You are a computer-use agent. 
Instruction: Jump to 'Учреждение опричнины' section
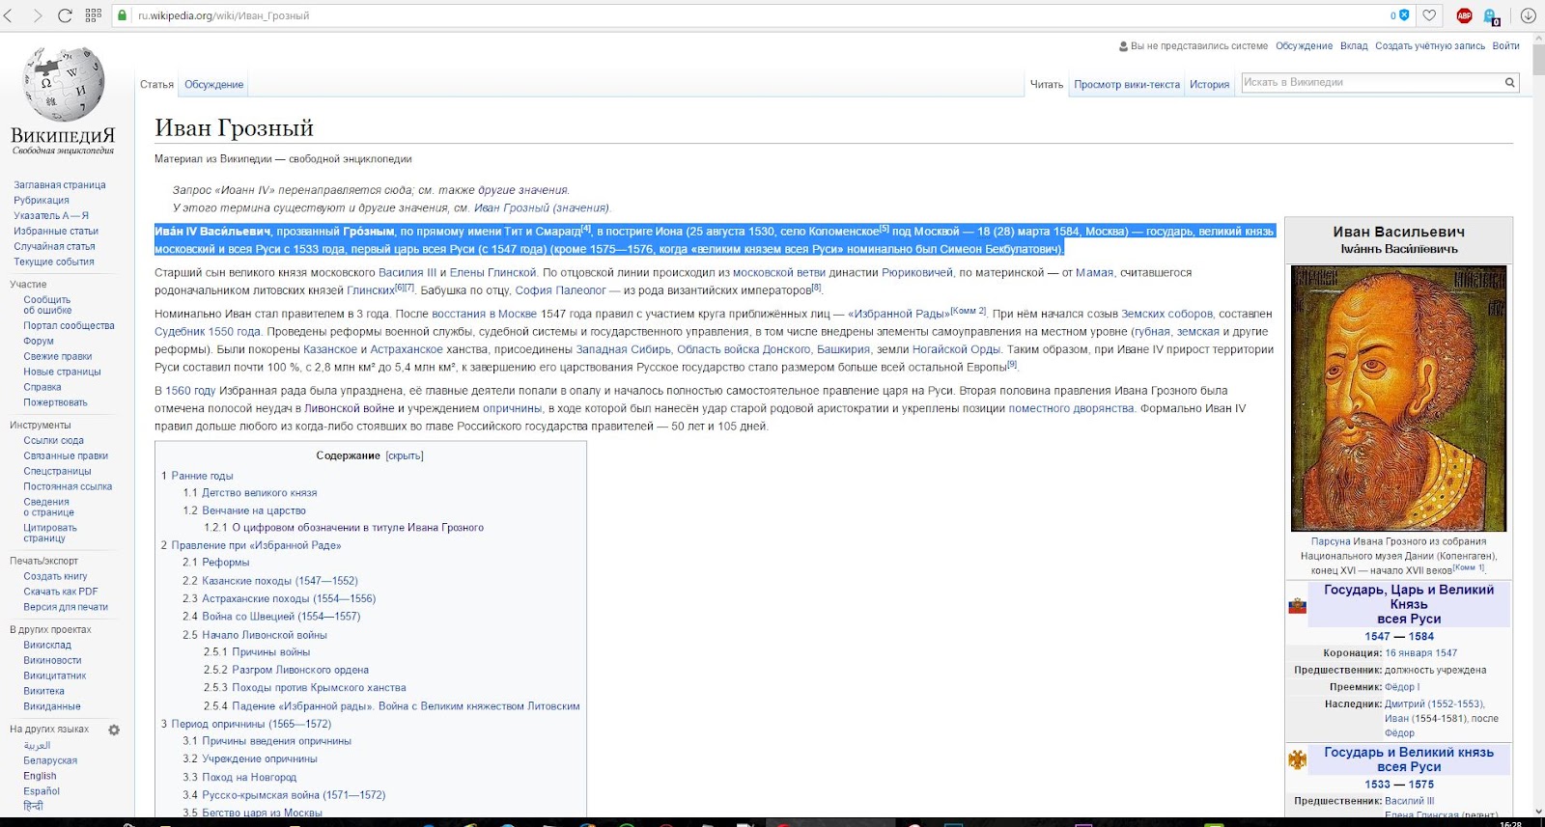pos(260,758)
